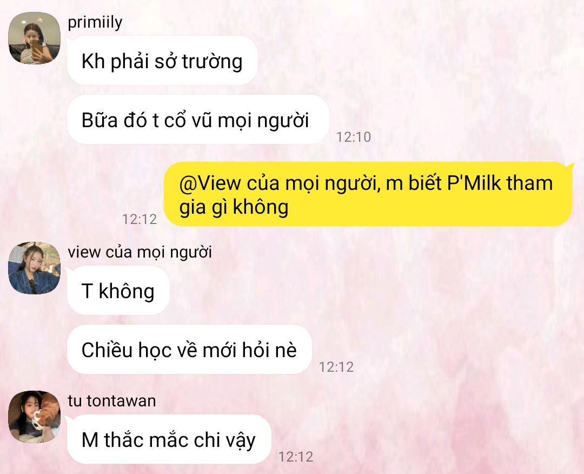
Task: Open primiily's profile avatar
Action: 34,38
